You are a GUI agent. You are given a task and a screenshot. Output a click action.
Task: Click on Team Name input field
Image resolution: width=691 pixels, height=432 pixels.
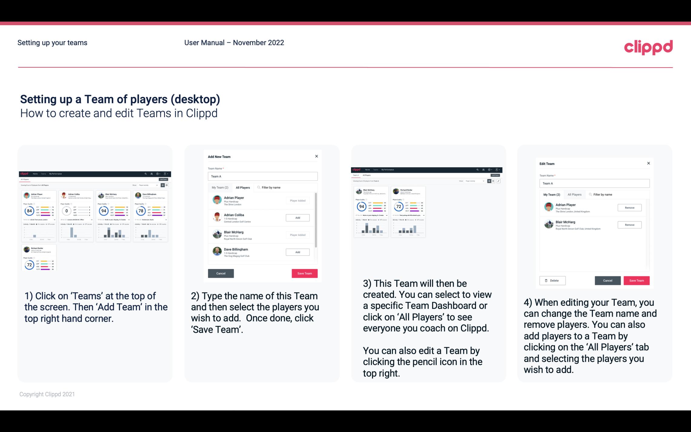[x=263, y=176]
